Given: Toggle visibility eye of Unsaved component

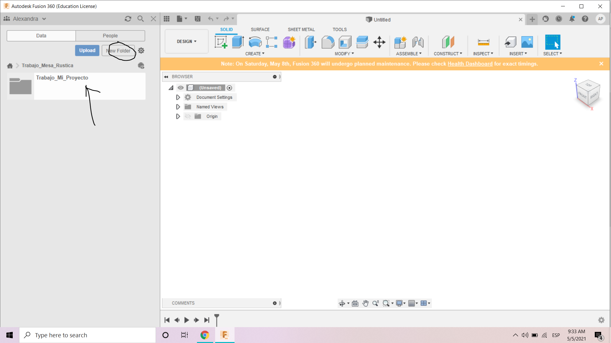Looking at the screenshot, I should coord(180,88).
